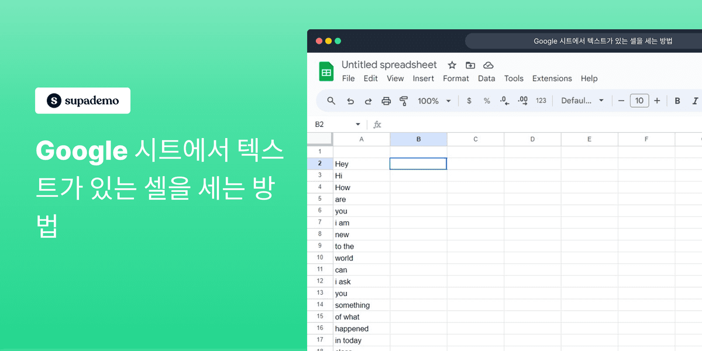The width and height of the screenshot is (702, 351).
Task: Open the Data menu
Action: pos(486,78)
